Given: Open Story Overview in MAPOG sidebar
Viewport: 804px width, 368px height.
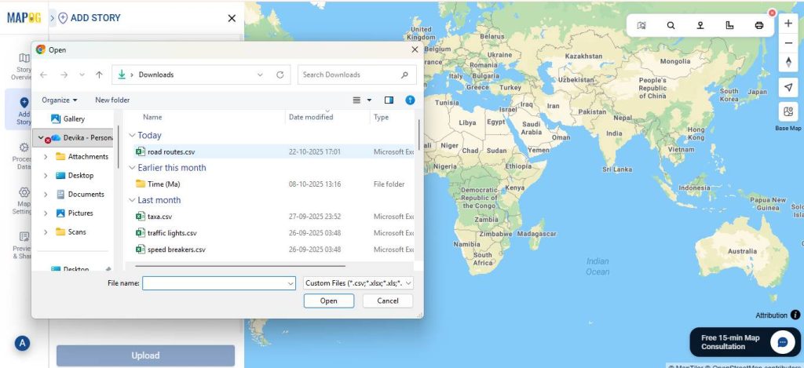Looking at the screenshot, I should [x=24, y=66].
